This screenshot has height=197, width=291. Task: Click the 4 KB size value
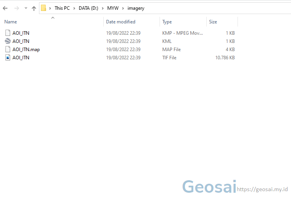coord(230,50)
